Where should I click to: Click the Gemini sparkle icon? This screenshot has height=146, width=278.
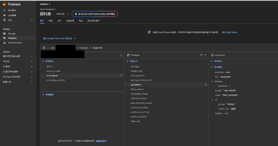(x=76, y=14)
